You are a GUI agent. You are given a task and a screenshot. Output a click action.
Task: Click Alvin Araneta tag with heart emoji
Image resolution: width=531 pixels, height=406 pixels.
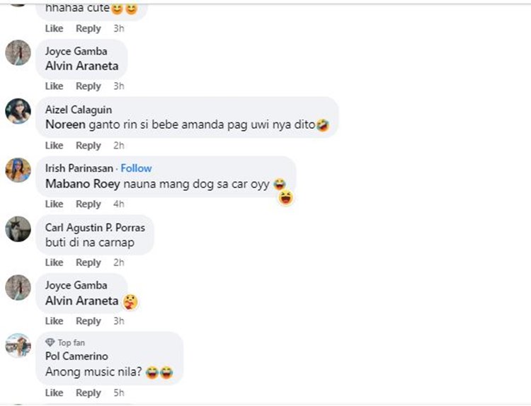point(82,301)
